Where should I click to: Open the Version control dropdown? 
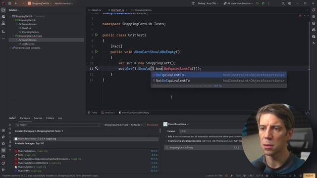coord(63,3)
